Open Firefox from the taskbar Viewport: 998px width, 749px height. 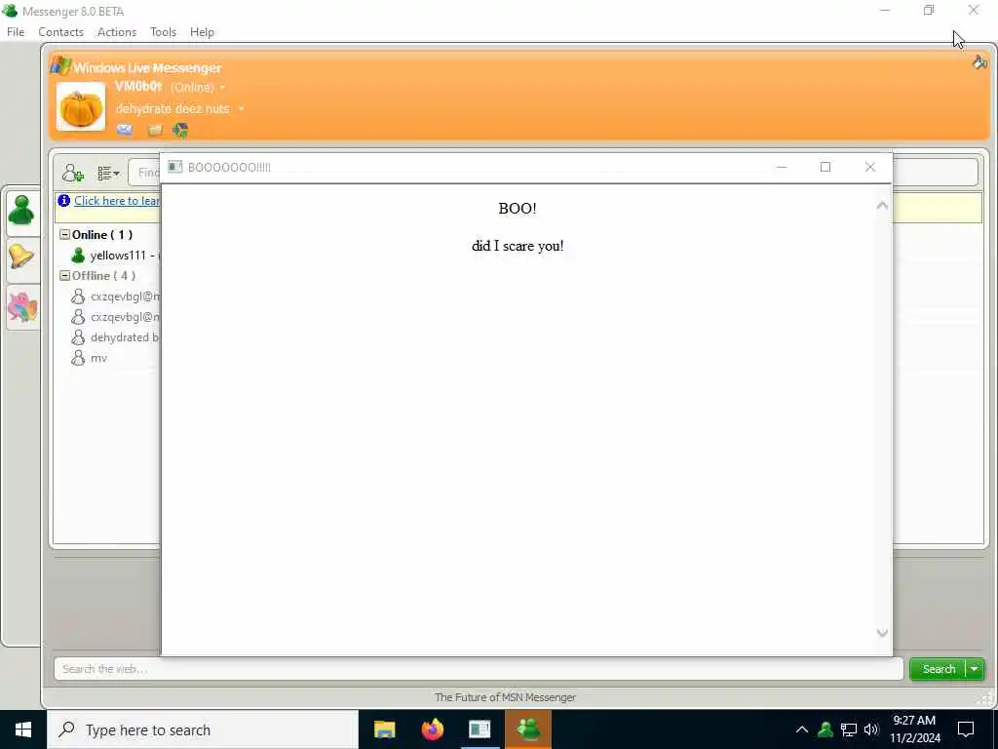tap(432, 729)
